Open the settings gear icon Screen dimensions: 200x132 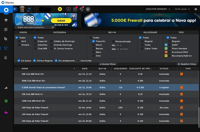[x=196, y=9]
